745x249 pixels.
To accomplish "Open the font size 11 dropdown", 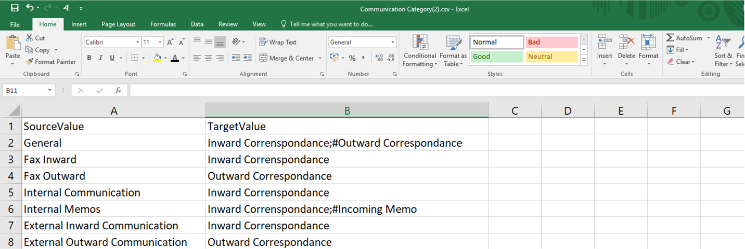I will tap(160, 42).
